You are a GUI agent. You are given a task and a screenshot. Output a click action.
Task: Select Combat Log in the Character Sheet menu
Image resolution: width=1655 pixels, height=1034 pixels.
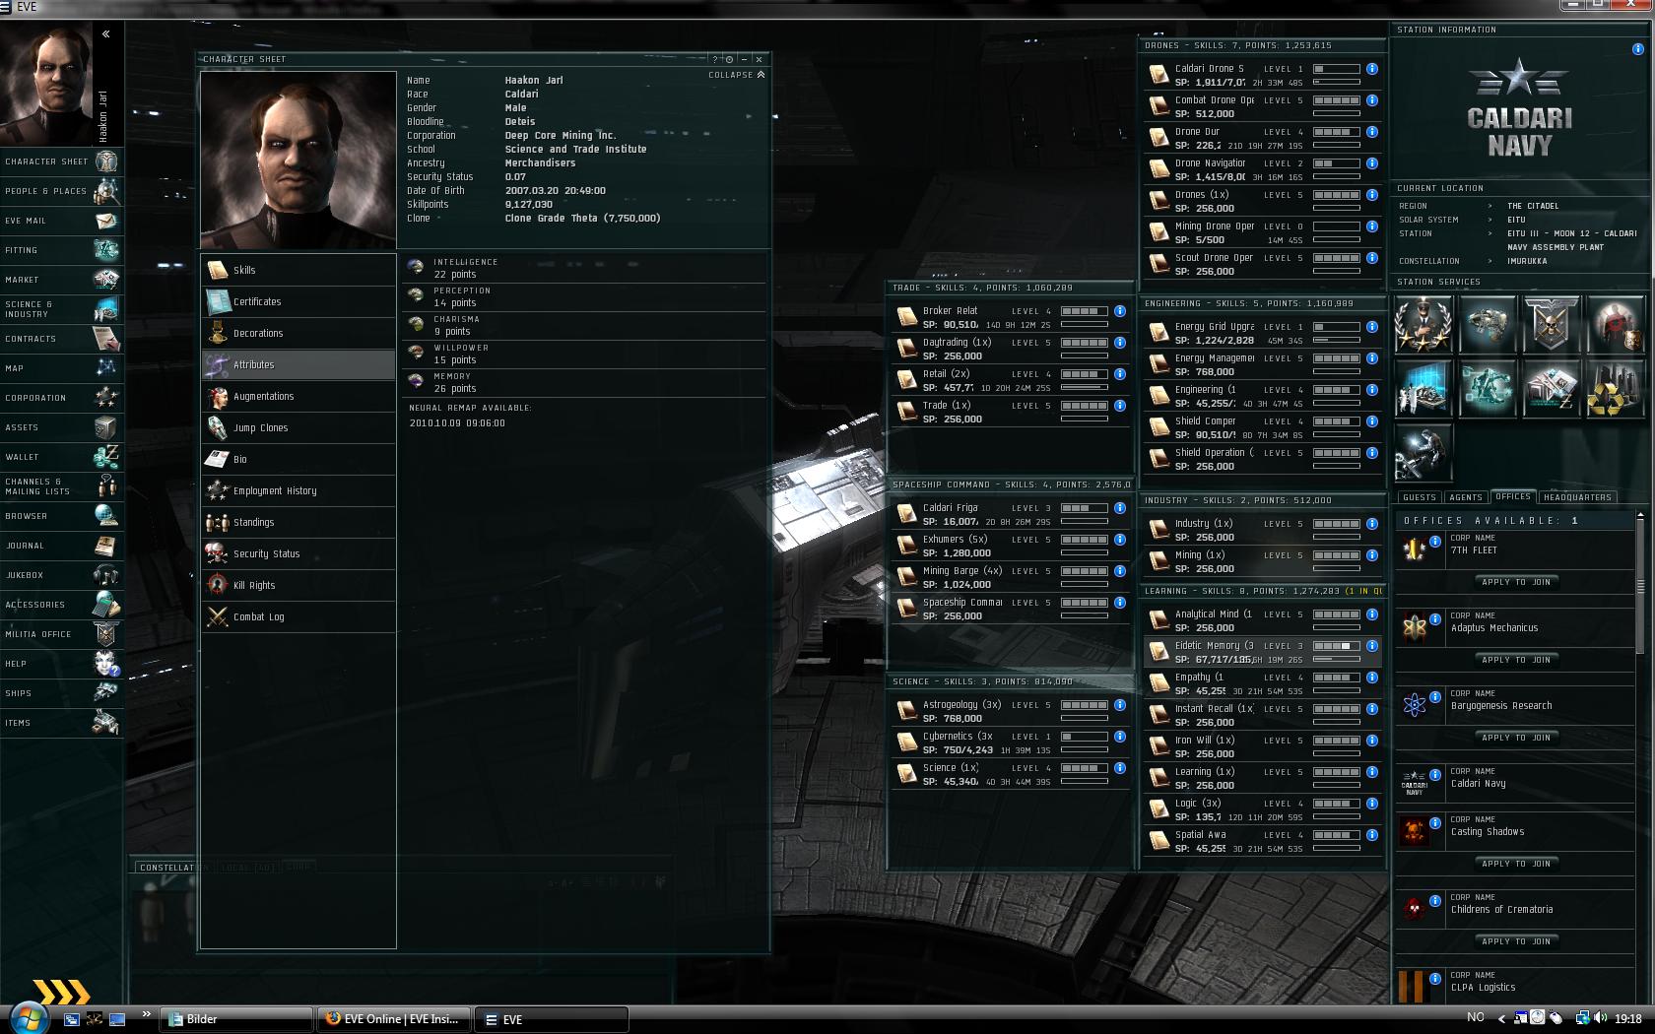coord(298,616)
